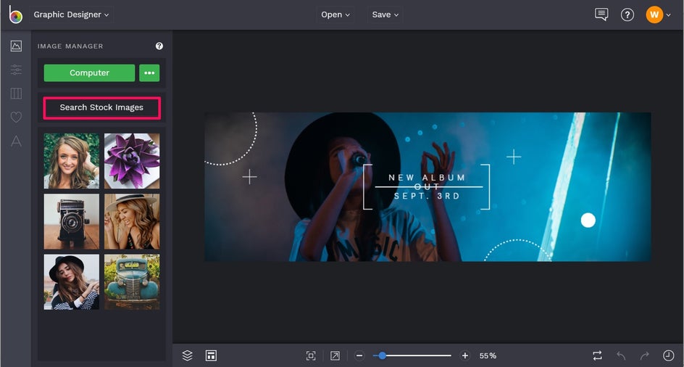The image size is (684, 367).
Task: Click the fit to screen icon
Action: coord(311,355)
